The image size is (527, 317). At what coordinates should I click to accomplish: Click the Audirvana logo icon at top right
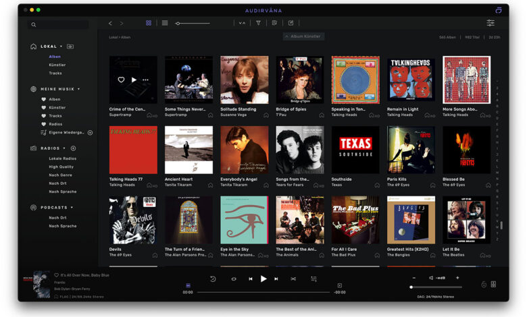point(499,10)
